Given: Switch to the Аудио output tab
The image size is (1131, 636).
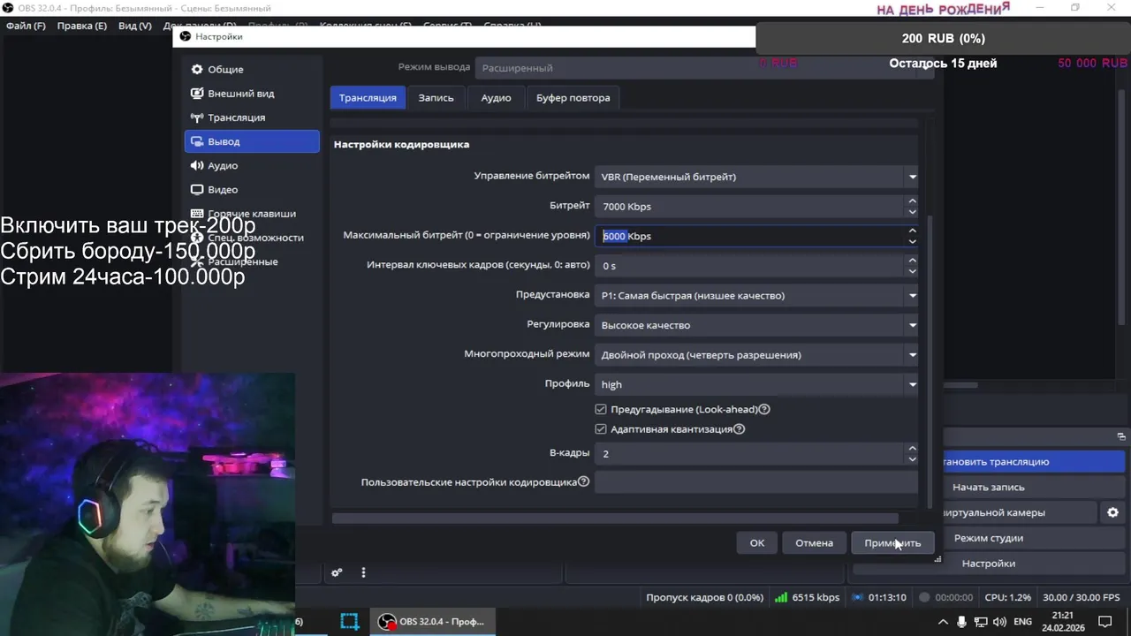Looking at the screenshot, I should point(496,97).
